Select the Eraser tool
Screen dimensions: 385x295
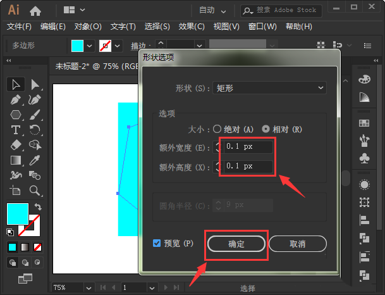[16, 145]
